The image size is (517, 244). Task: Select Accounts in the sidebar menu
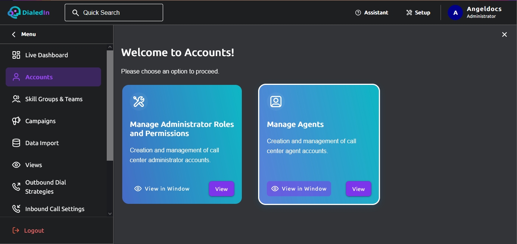pos(53,77)
